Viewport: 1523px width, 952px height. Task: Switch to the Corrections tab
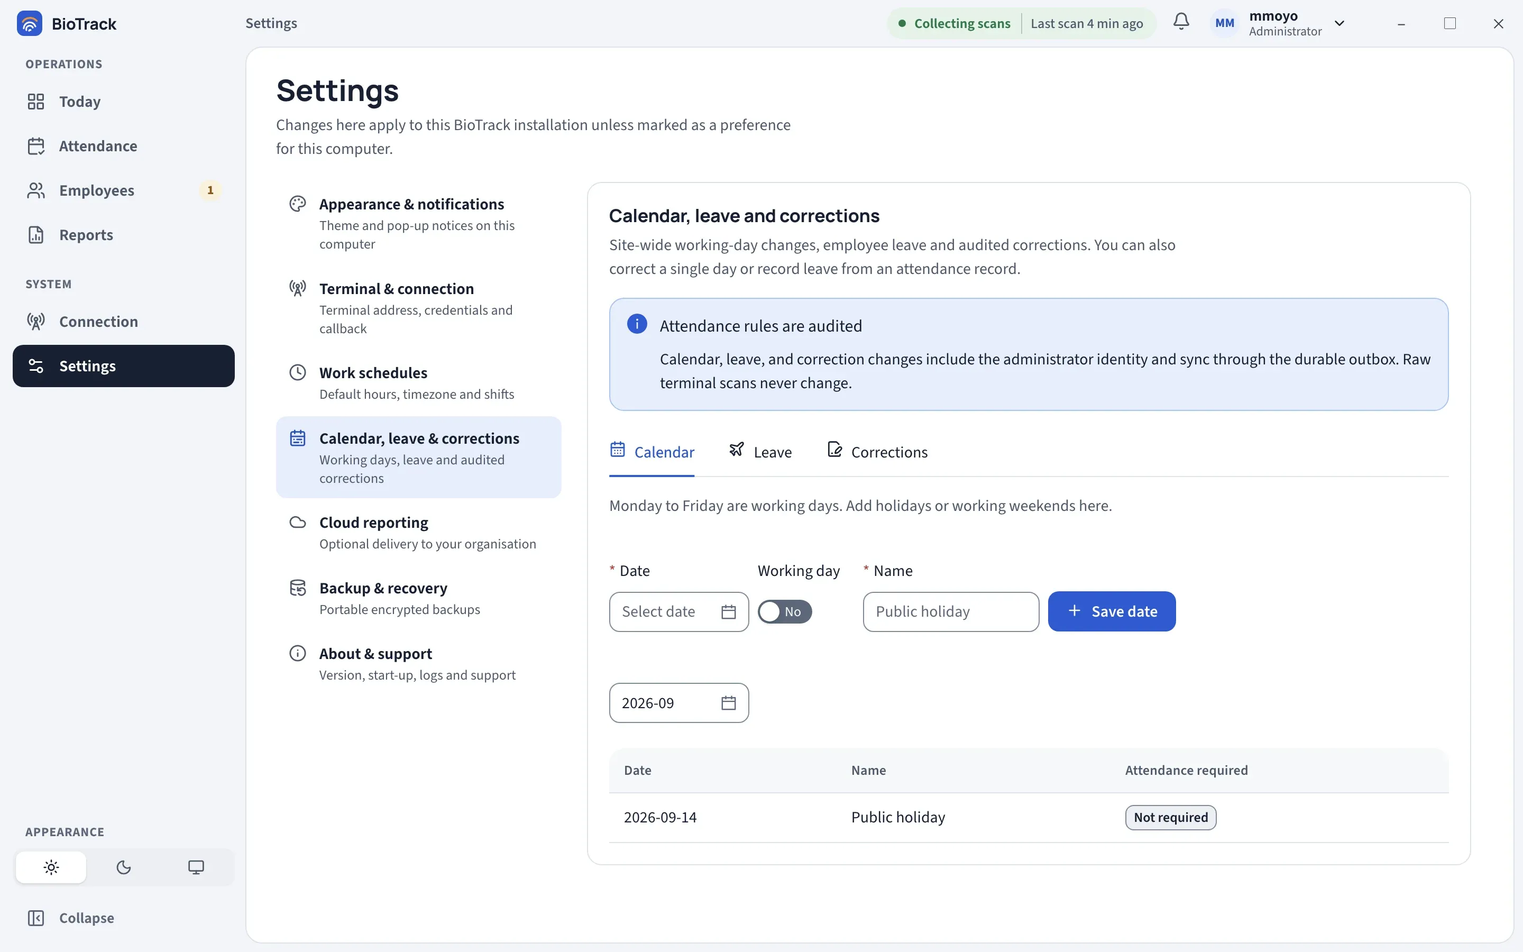pos(877,452)
